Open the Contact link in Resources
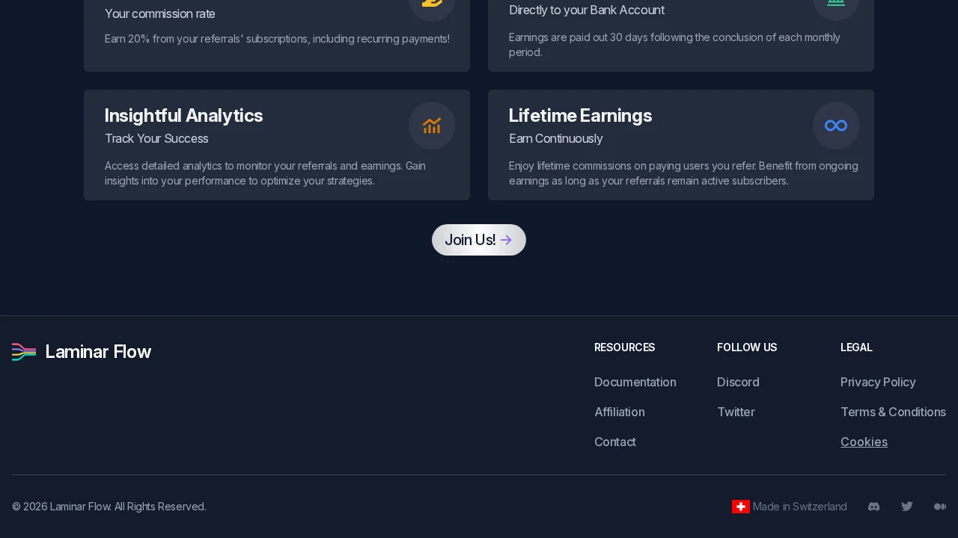The height and width of the screenshot is (538, 958). 614,442
